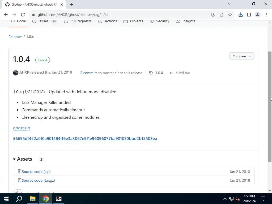Viewport: 272px width, 204px height.
Task: Select the GitHub AHXR/ghost browser tab
Action: [34, 5]
